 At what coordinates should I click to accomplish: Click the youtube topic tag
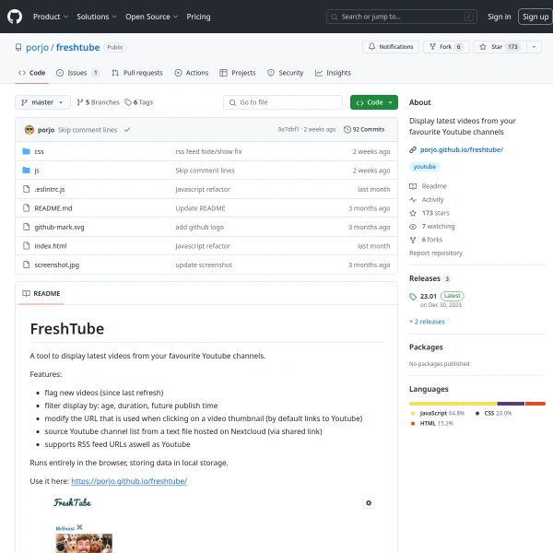tap(425, 167)
